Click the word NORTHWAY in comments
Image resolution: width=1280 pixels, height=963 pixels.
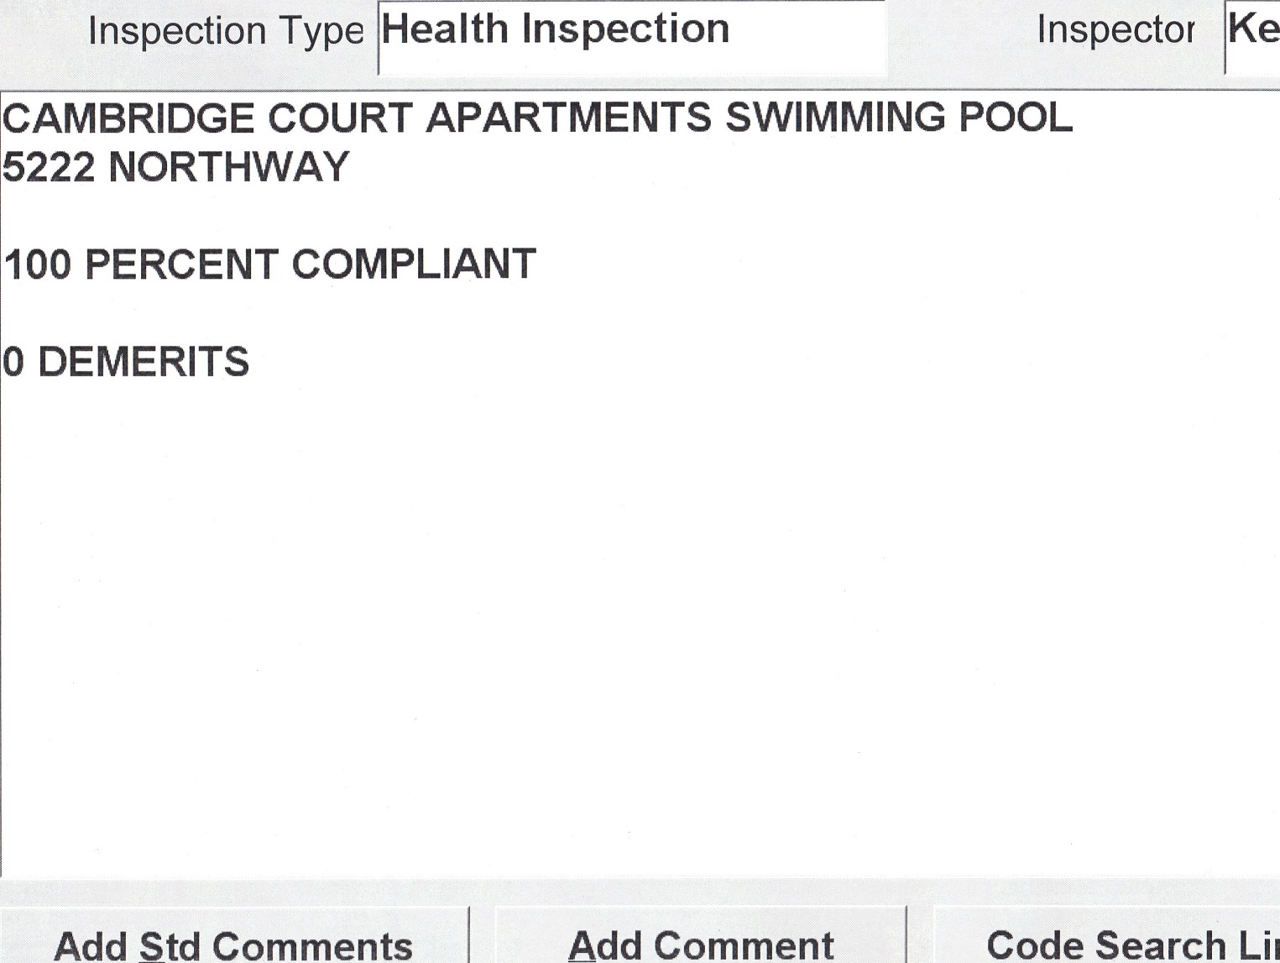(228, 167)
